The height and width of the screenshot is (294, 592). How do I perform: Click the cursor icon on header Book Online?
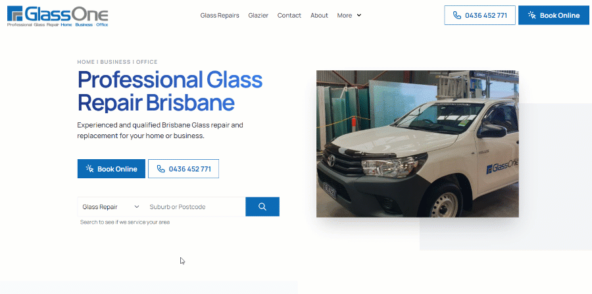532,15
